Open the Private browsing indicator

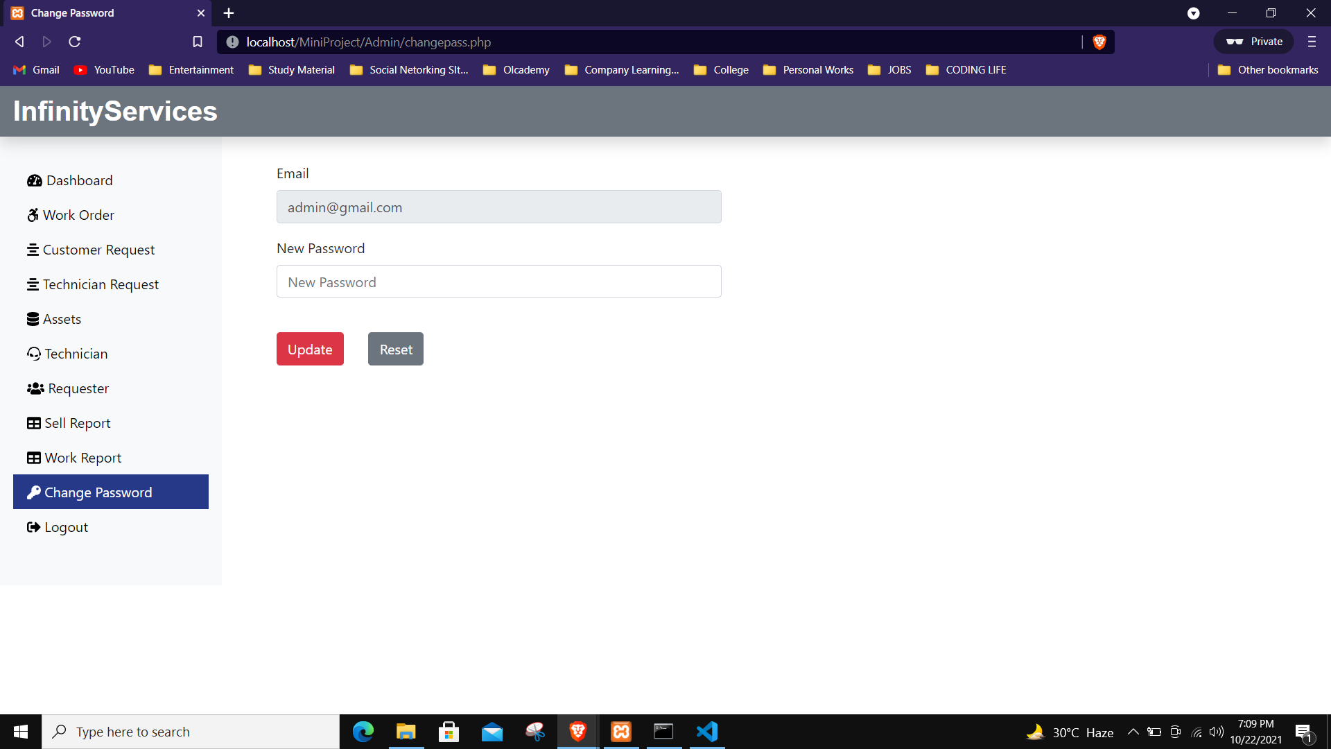click(1253, 42)
